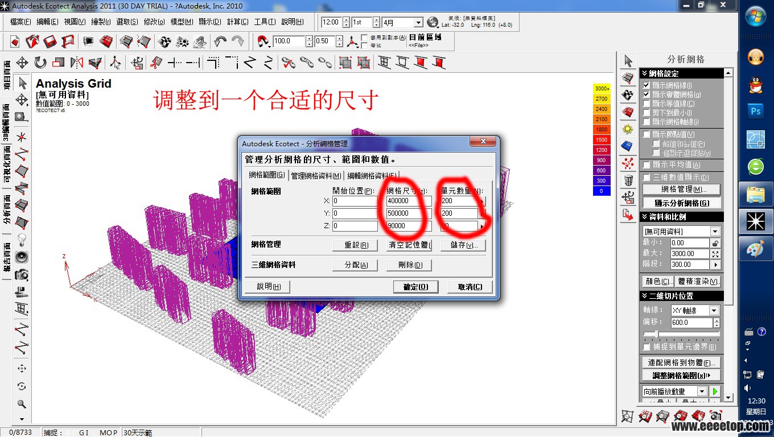
Task: Click the red magnet snap icon
Action: 263,42
